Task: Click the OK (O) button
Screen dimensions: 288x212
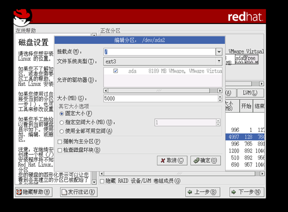Action: pos(205,161)
